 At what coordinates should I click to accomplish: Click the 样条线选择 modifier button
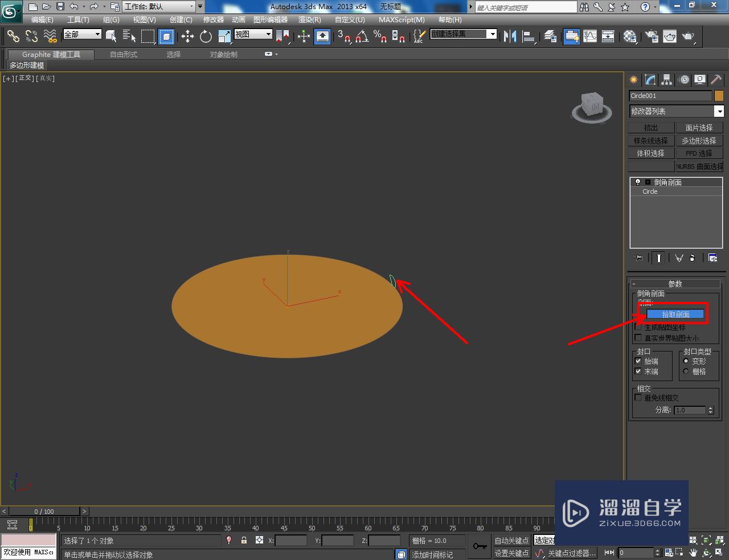pos(651,140)
